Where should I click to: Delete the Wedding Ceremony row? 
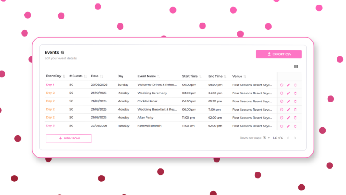coord(295,93)
